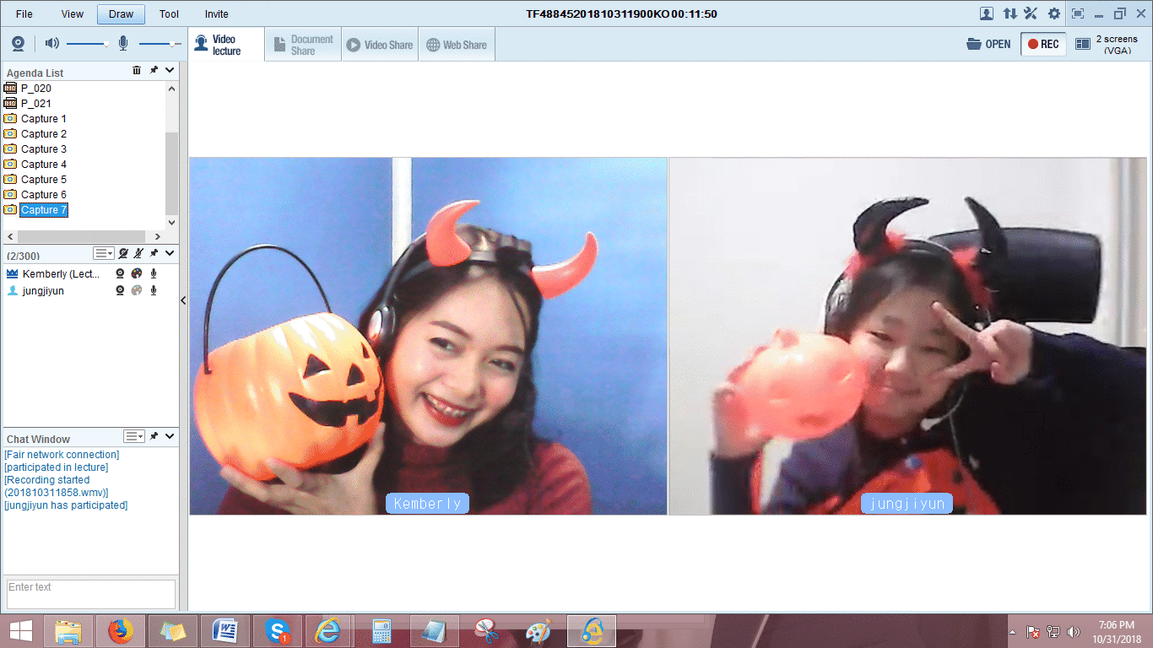Toggle Kemberly's webcam in participant list
Screen dimensions: 1153x648
coord(121,273)
